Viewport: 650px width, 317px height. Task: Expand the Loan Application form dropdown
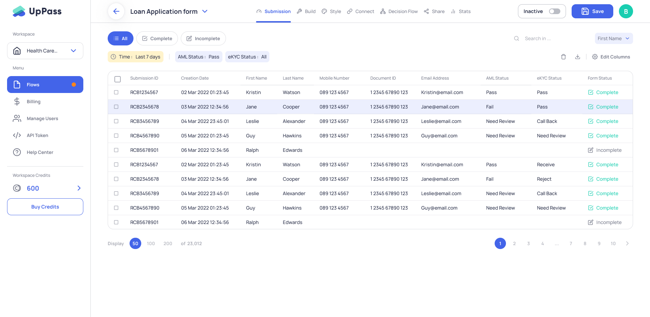pos(205,11)
